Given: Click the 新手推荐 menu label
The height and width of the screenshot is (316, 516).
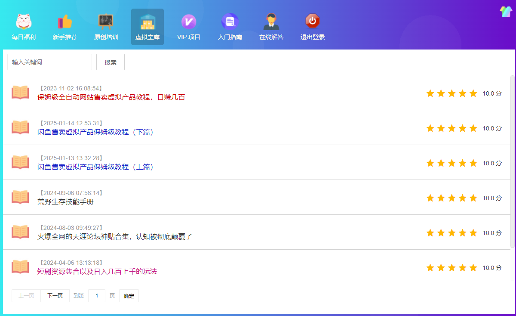Looking at the screenshot, I should coord(65,37).
